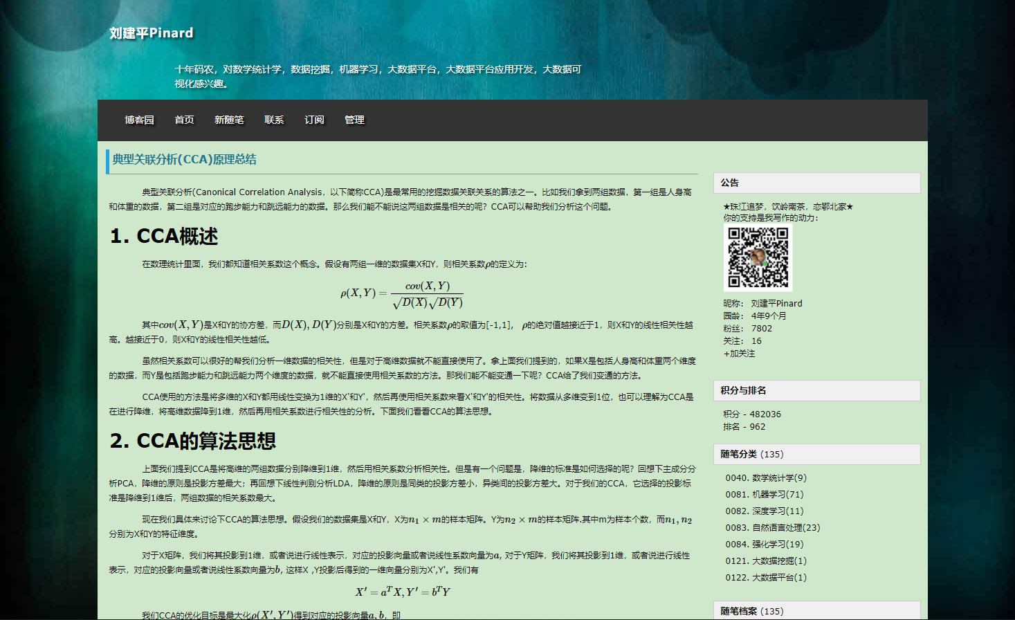
Task: Open the 管理 admin page
Action: pos(354,120)
